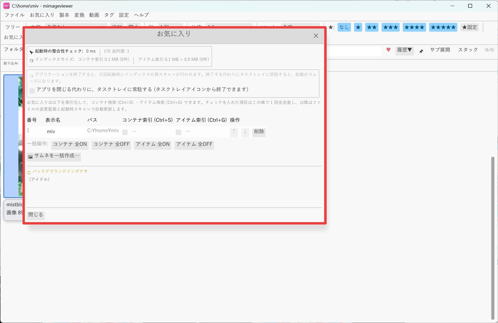498x323 pixels.
Task: Move miv entry down with arrow
Action: 245,132
